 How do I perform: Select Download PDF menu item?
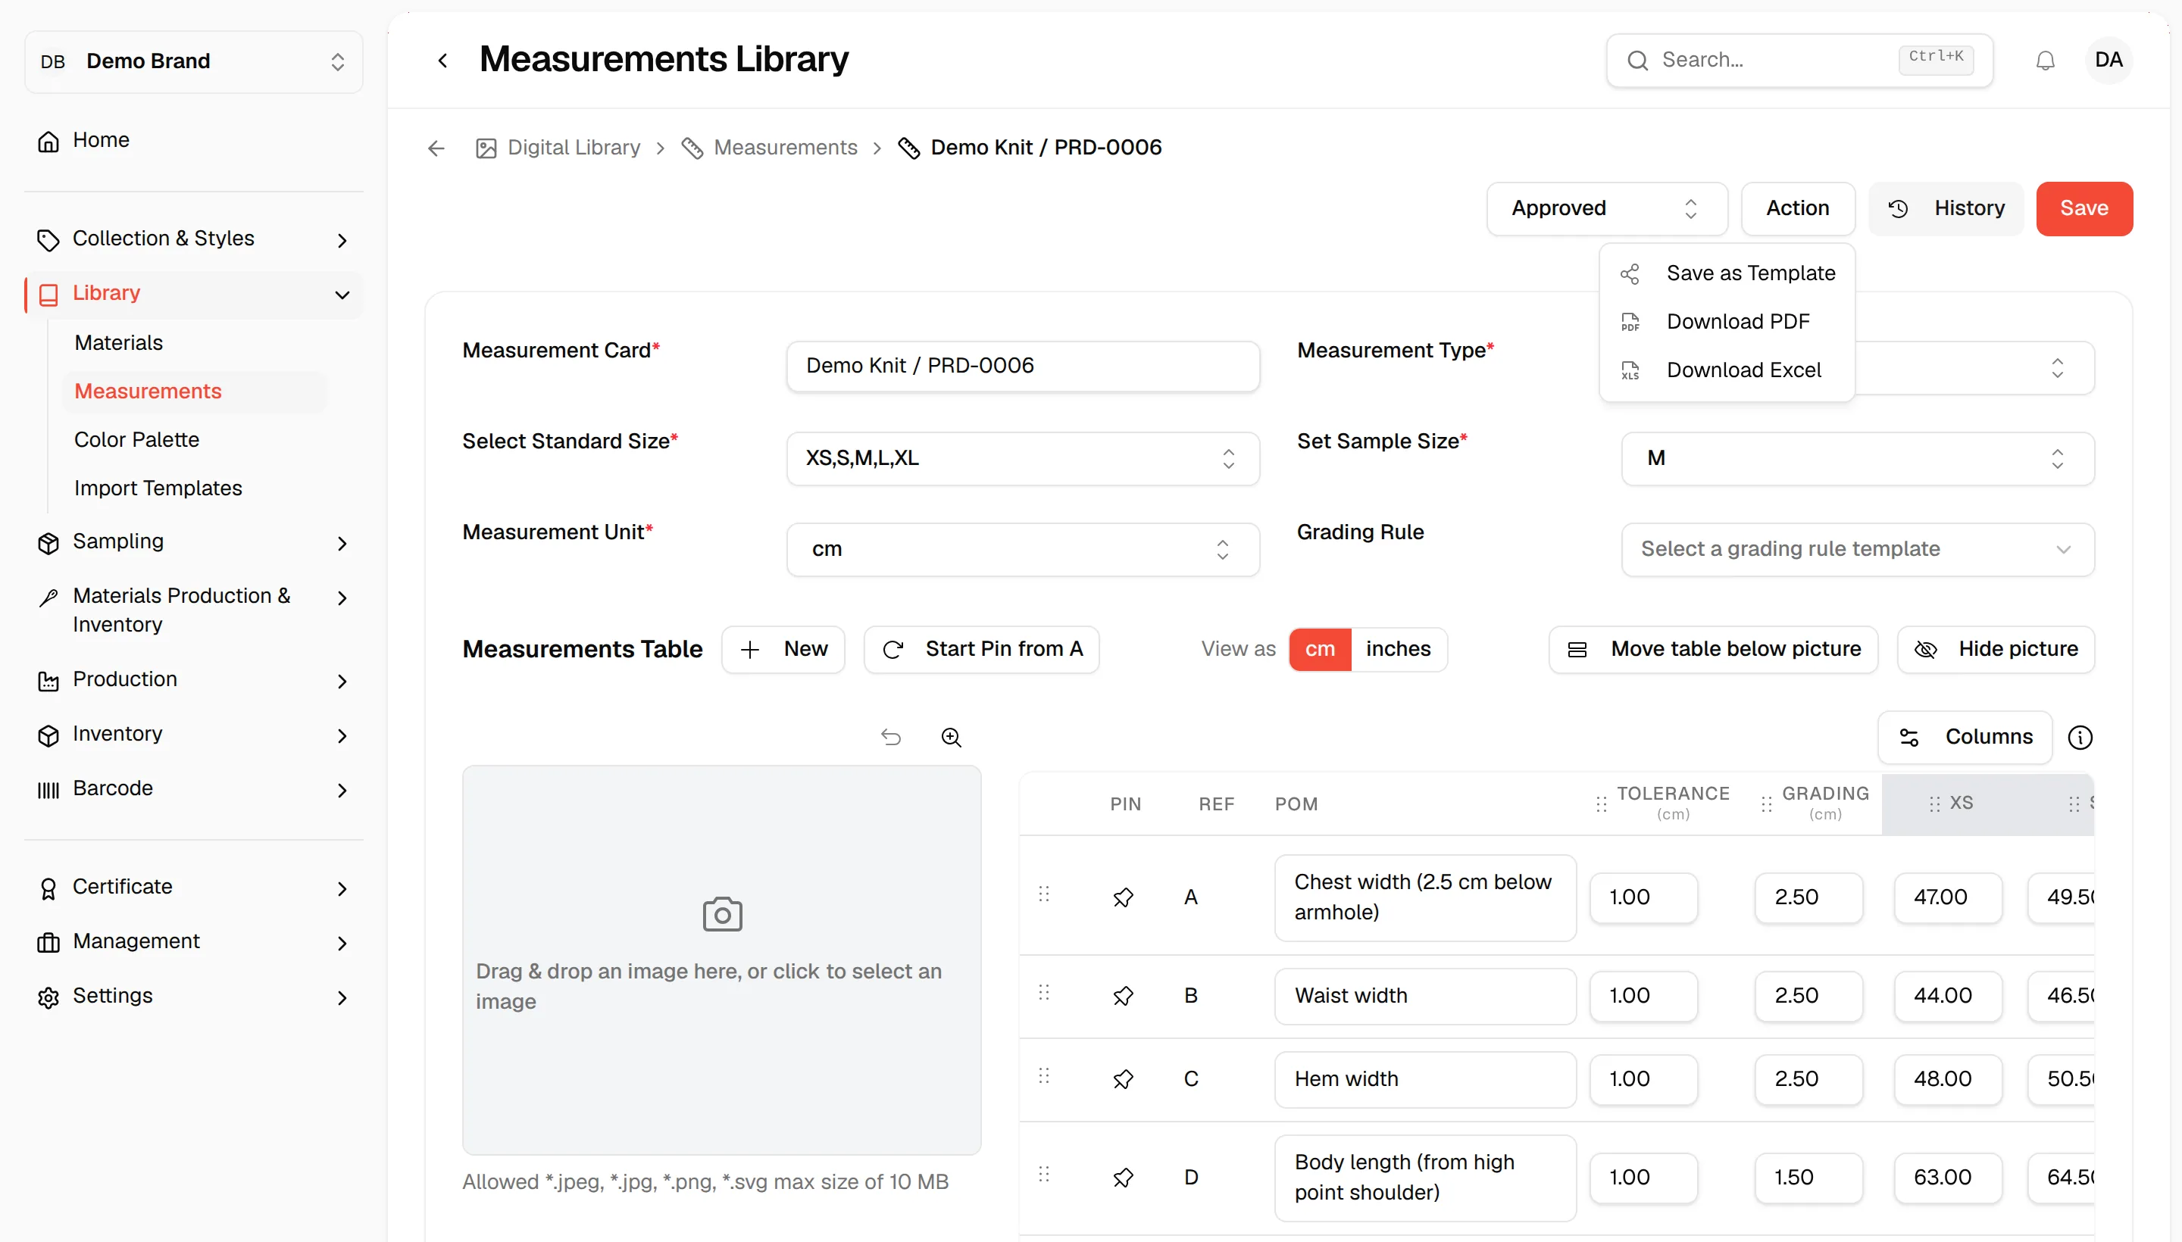(x=1727, y=322)
